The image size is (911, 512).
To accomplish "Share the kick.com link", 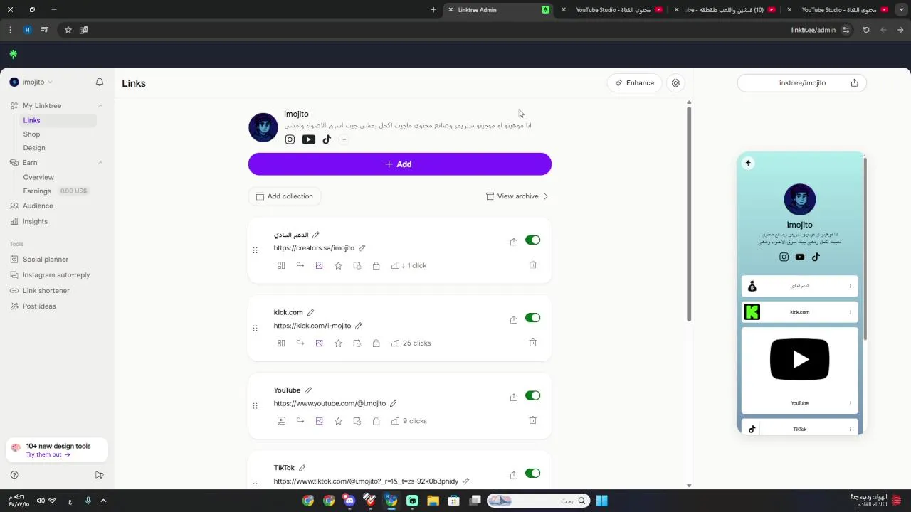I will (514, 319).
